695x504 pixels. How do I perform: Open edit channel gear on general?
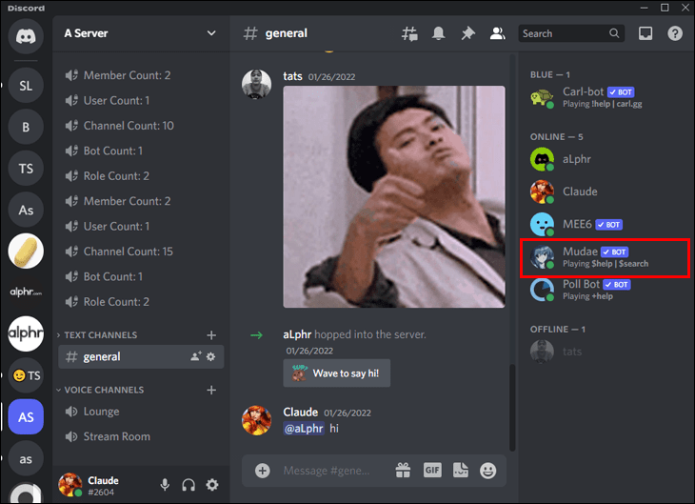click(x=211, y=356)
